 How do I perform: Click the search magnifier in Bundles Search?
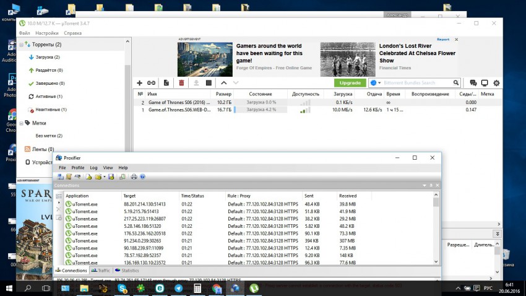click(x=456, y=83)
